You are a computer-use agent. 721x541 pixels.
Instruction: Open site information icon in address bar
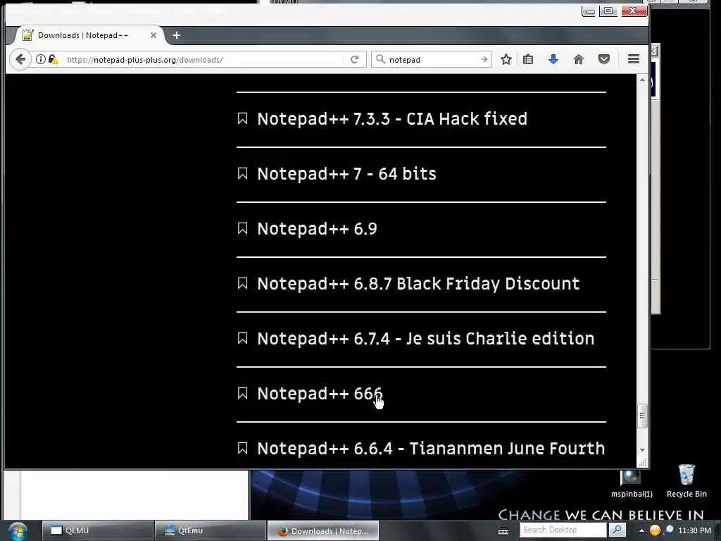[40, 59]
